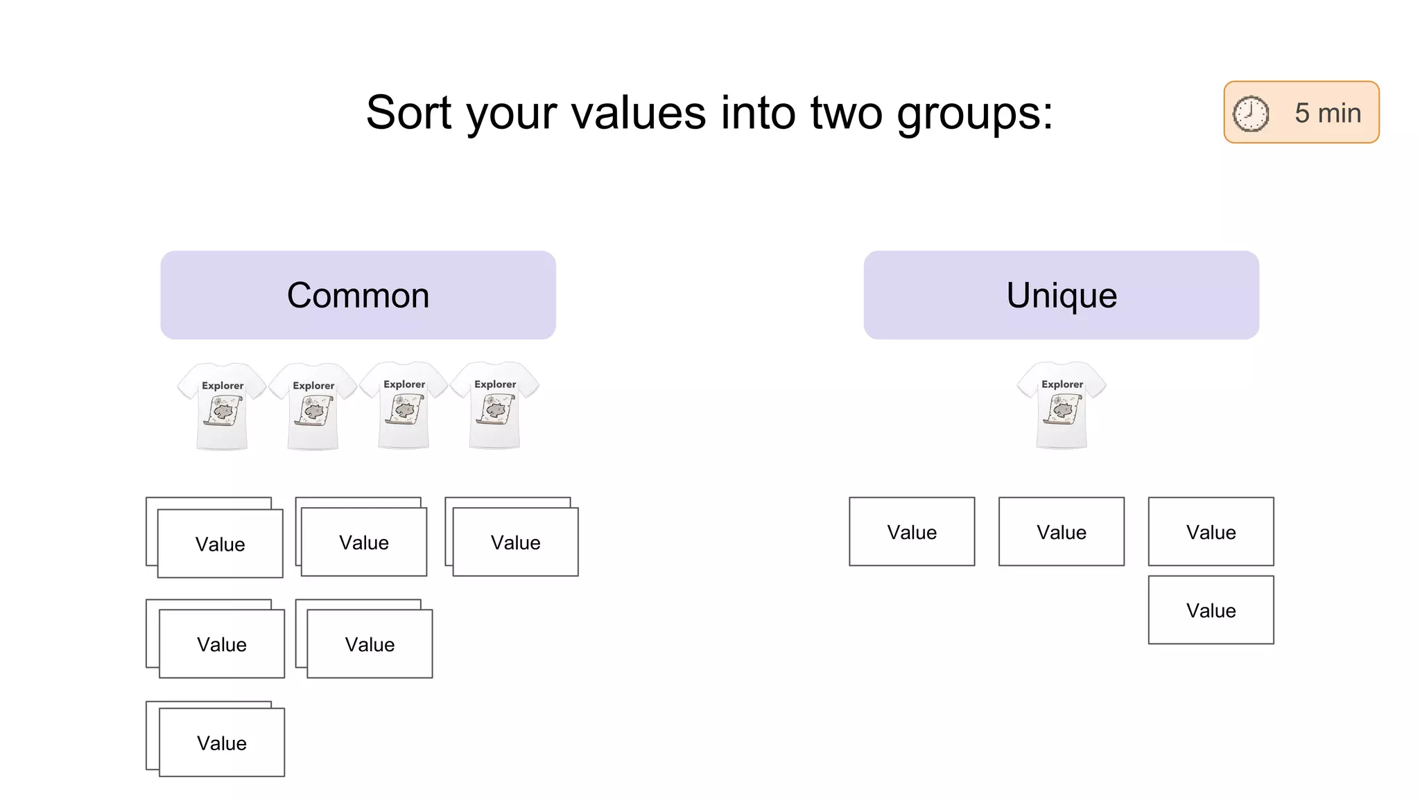Select middle Value card under Unique
The height and width of the screenshot is (798, 1420).
coord(1061,532)
